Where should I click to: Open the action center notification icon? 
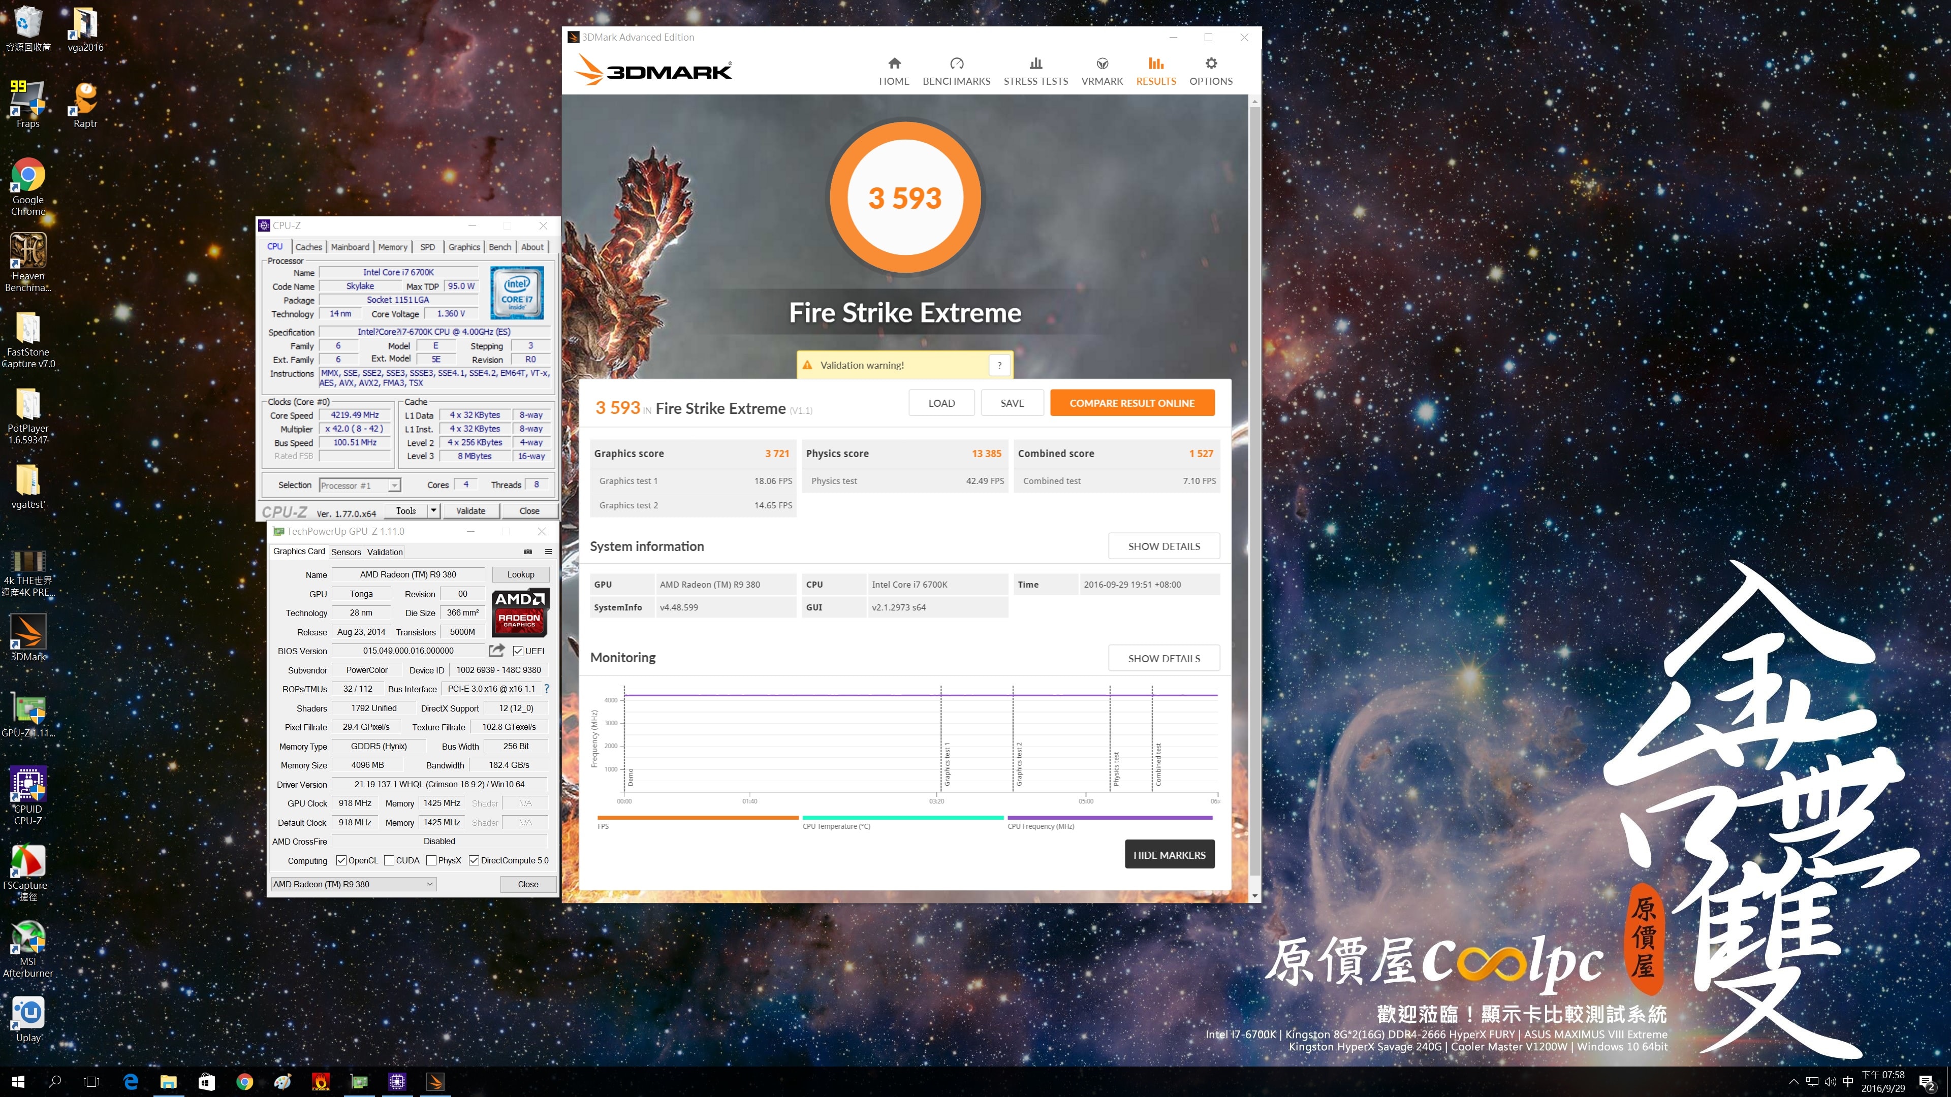tap(1928, 1083)
